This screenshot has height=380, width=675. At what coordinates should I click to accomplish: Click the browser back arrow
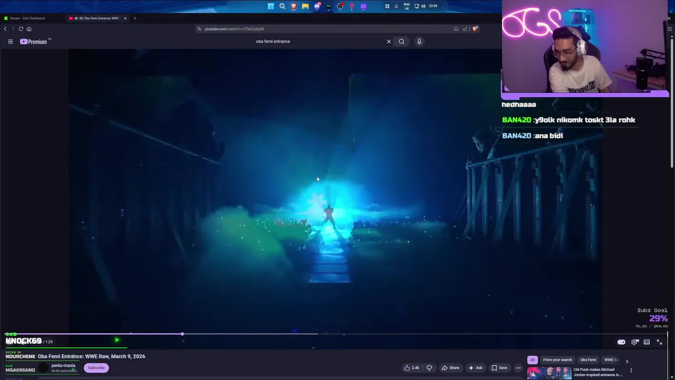5,29
